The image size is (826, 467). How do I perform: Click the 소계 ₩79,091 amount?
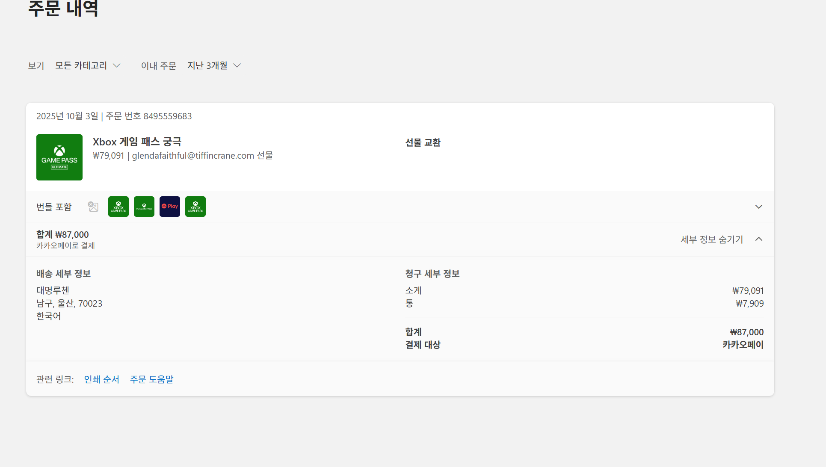(748, 291)
